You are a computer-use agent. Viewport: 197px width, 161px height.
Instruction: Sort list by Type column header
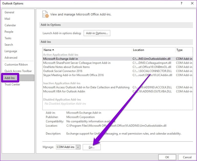(184, 50)
